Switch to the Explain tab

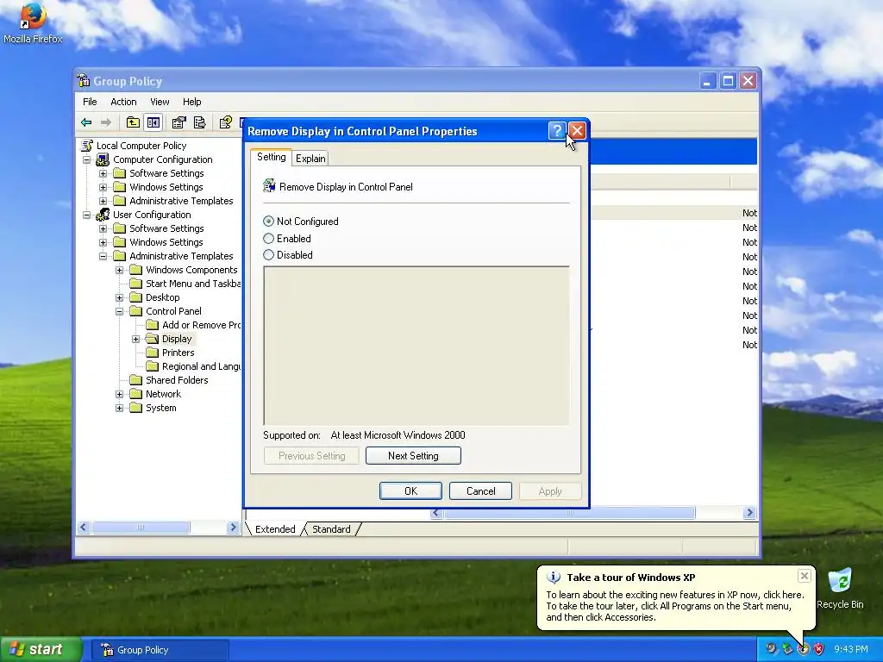pos(310,159)
